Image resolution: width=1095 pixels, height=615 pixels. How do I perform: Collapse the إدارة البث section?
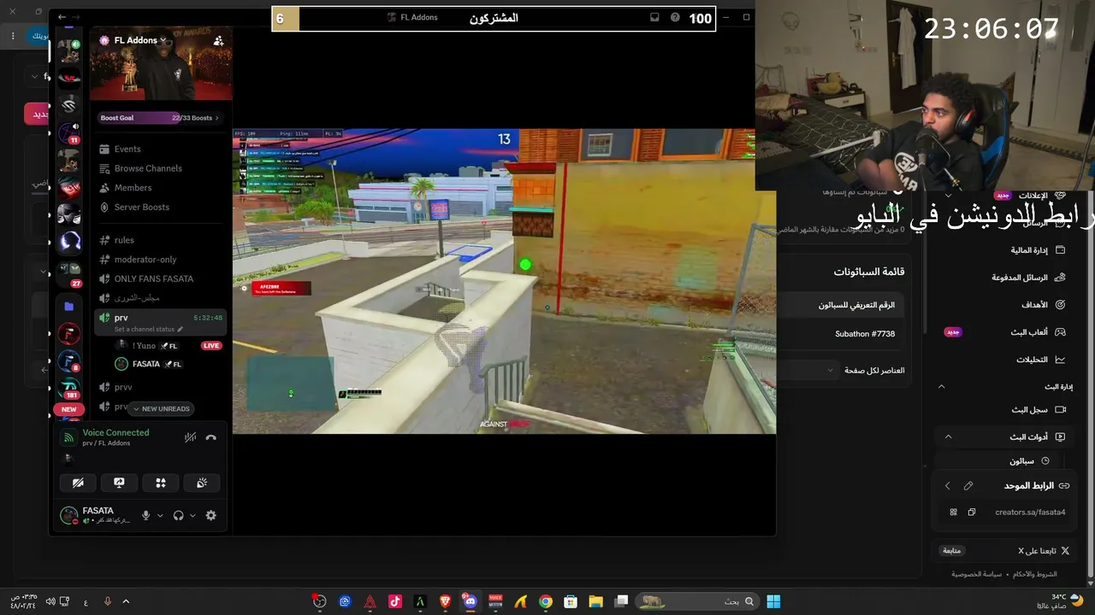click(x=941, y=387)
